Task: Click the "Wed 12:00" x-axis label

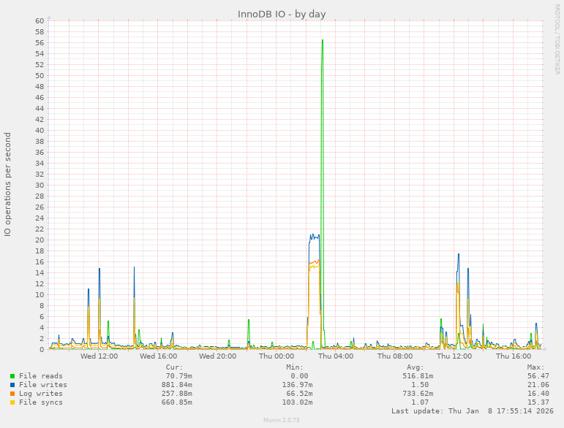Action: tap(99, 356)
